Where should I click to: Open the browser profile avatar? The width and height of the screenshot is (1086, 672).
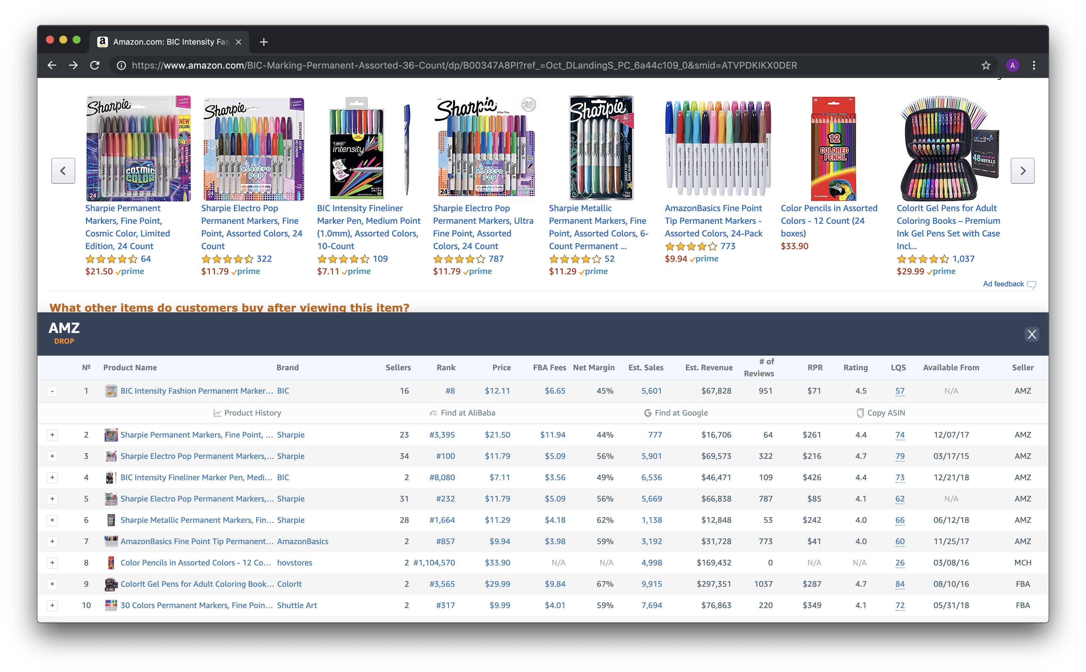click(x=1012, y=65)
